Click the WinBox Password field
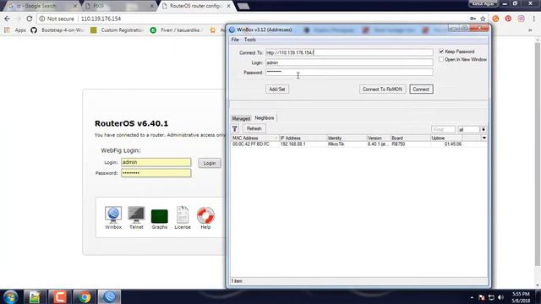 click(349, 73)
